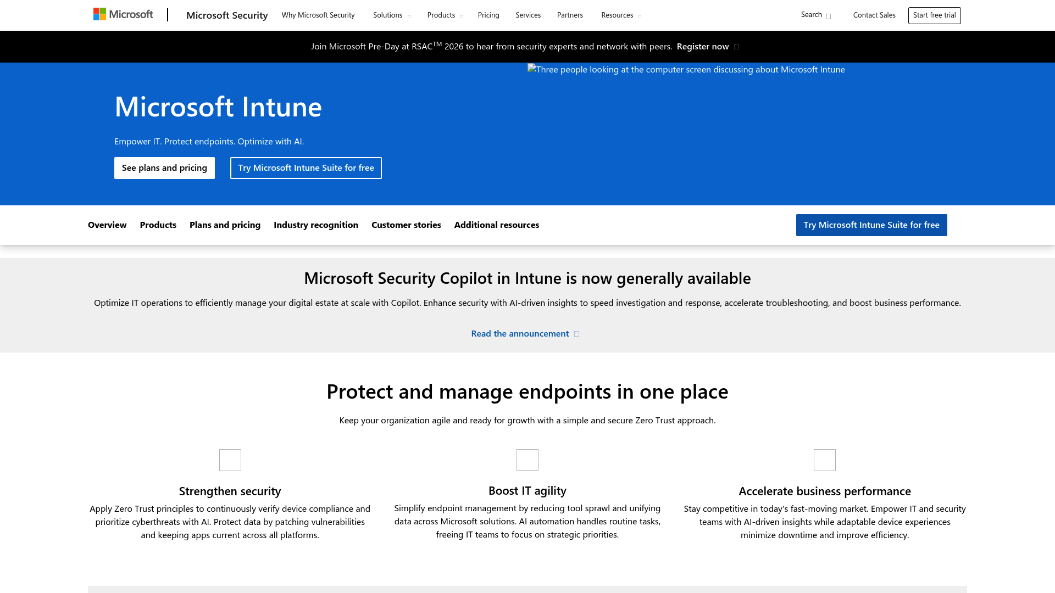Switch to the Customer stories section
Viewport: 1055px width, 593px height.
(x=406, y=225)
